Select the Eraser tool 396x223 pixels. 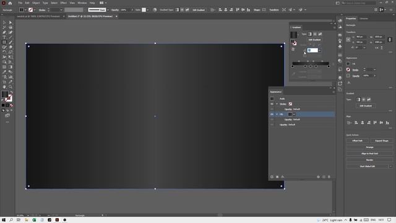click(11, 47)
